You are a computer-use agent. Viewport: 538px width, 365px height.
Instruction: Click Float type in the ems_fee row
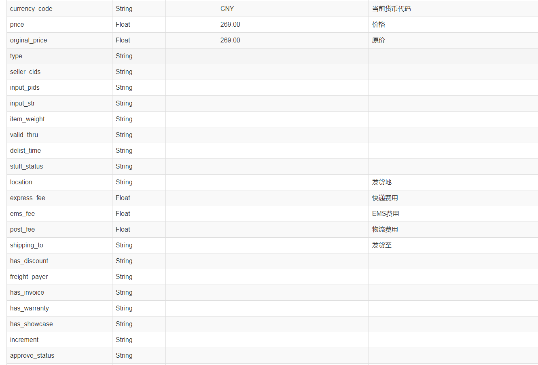point(123,214)
